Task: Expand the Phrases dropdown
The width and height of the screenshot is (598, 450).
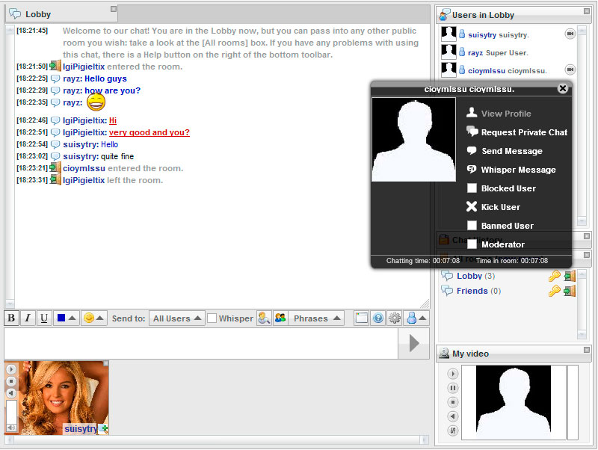Action: pos(317,318)
